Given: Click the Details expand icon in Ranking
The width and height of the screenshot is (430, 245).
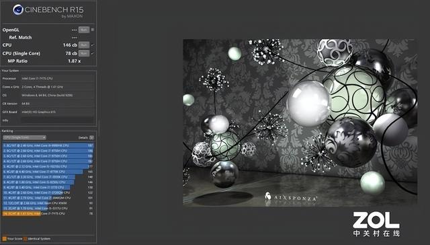Looking at the screenshot, I should 91,137.
